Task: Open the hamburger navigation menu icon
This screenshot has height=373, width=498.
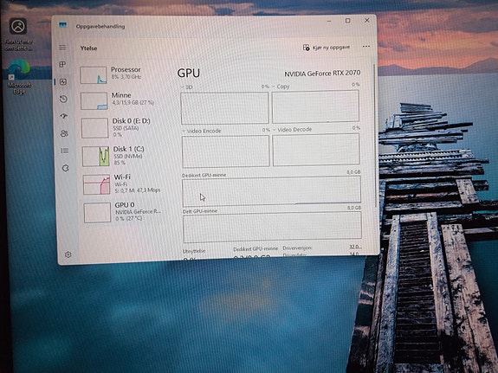Action: [62, 48]
